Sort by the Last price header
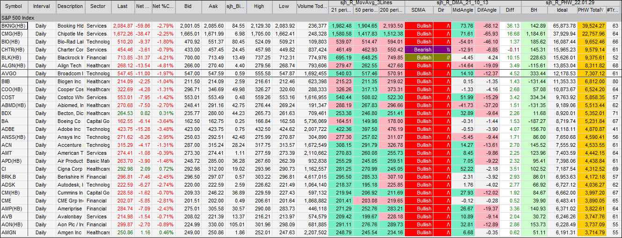This screenshot has width=622, height=238. pyautogui.click(x=123, y=7)
